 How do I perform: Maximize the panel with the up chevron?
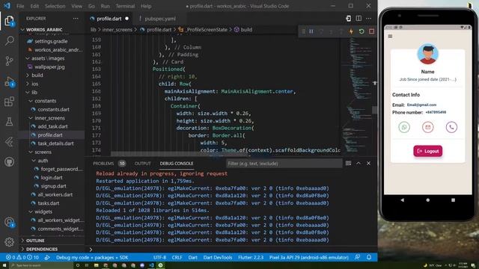tap(359, 164)
